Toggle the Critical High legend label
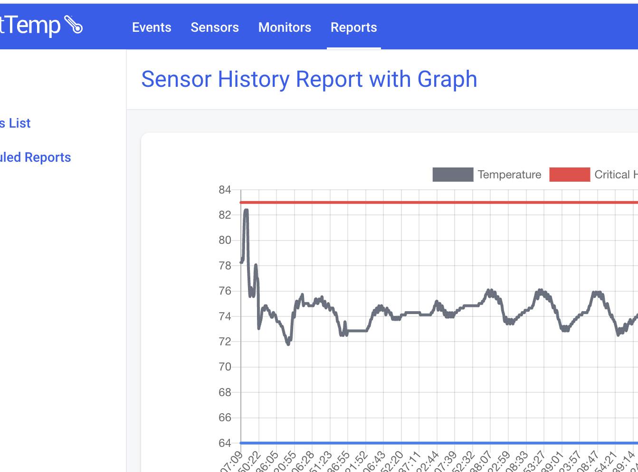This screenshot has width=638, height=472. [616, 175]
